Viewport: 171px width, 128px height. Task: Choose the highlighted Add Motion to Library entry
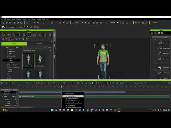click(x=73, y=96)
